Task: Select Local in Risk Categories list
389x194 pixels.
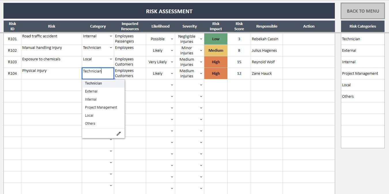Action: 363,85
